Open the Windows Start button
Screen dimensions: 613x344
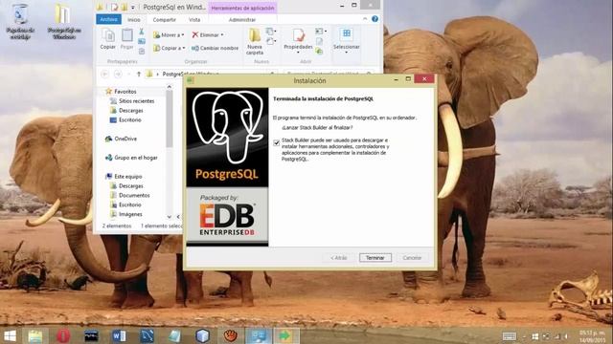pos(10,335)
